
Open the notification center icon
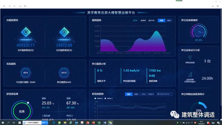(x=219, y=123)
